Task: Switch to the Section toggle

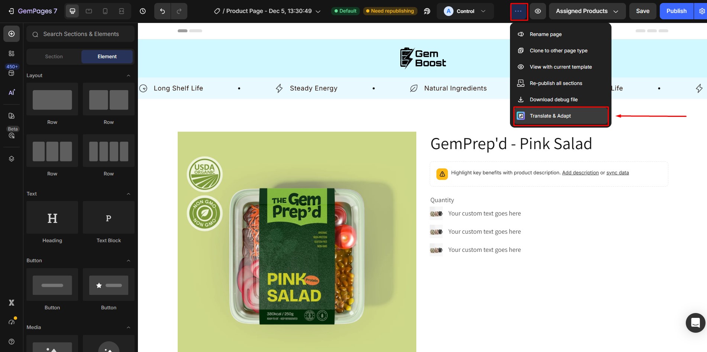Action: coord(54,56)
